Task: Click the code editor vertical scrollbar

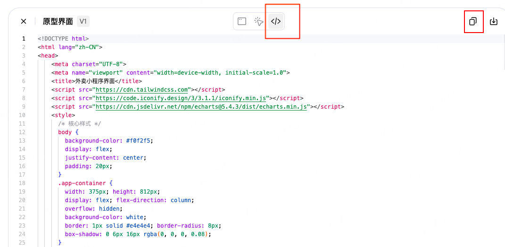Action: coord(504,51)
